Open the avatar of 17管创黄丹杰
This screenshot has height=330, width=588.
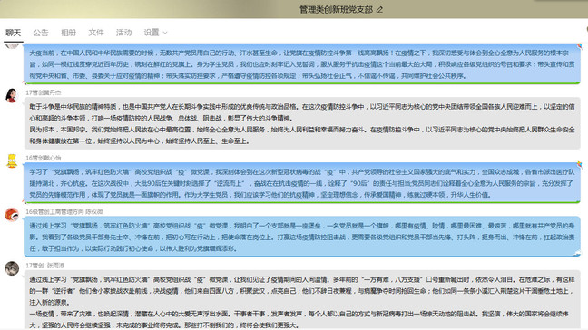[x=12, y=95]
